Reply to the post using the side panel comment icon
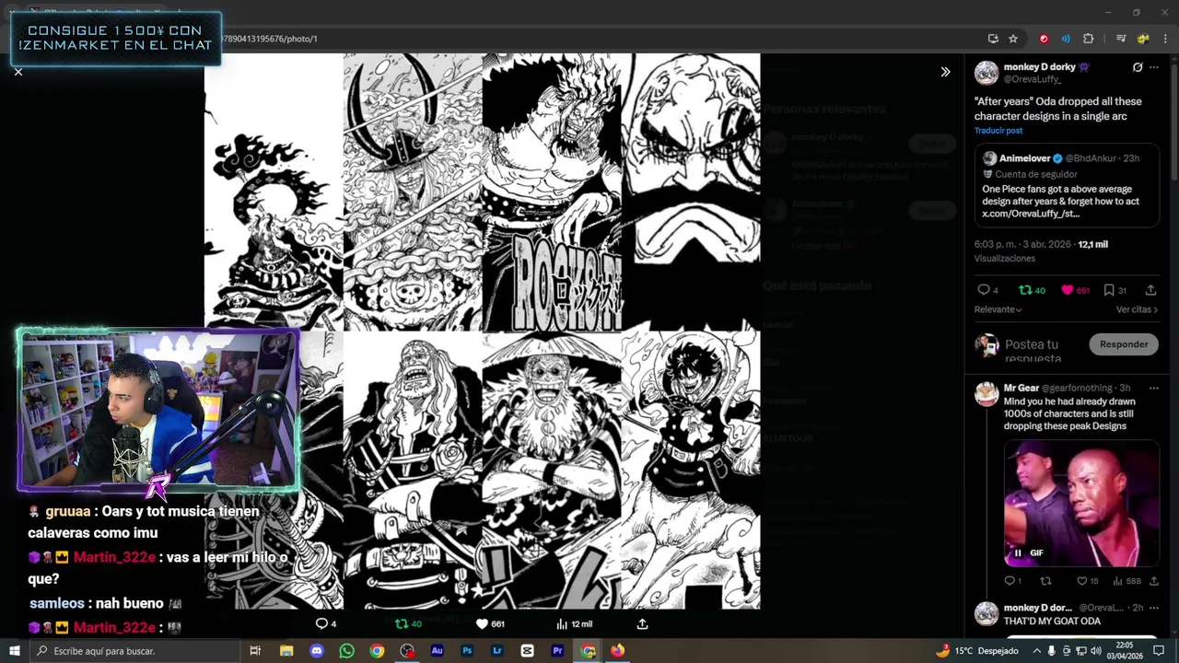The width and height of the screenshot is (1179, 663). tap(984, 290)
